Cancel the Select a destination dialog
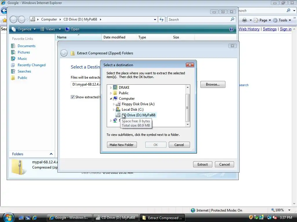This screenshot has width=297, height=222. [179, 145]
